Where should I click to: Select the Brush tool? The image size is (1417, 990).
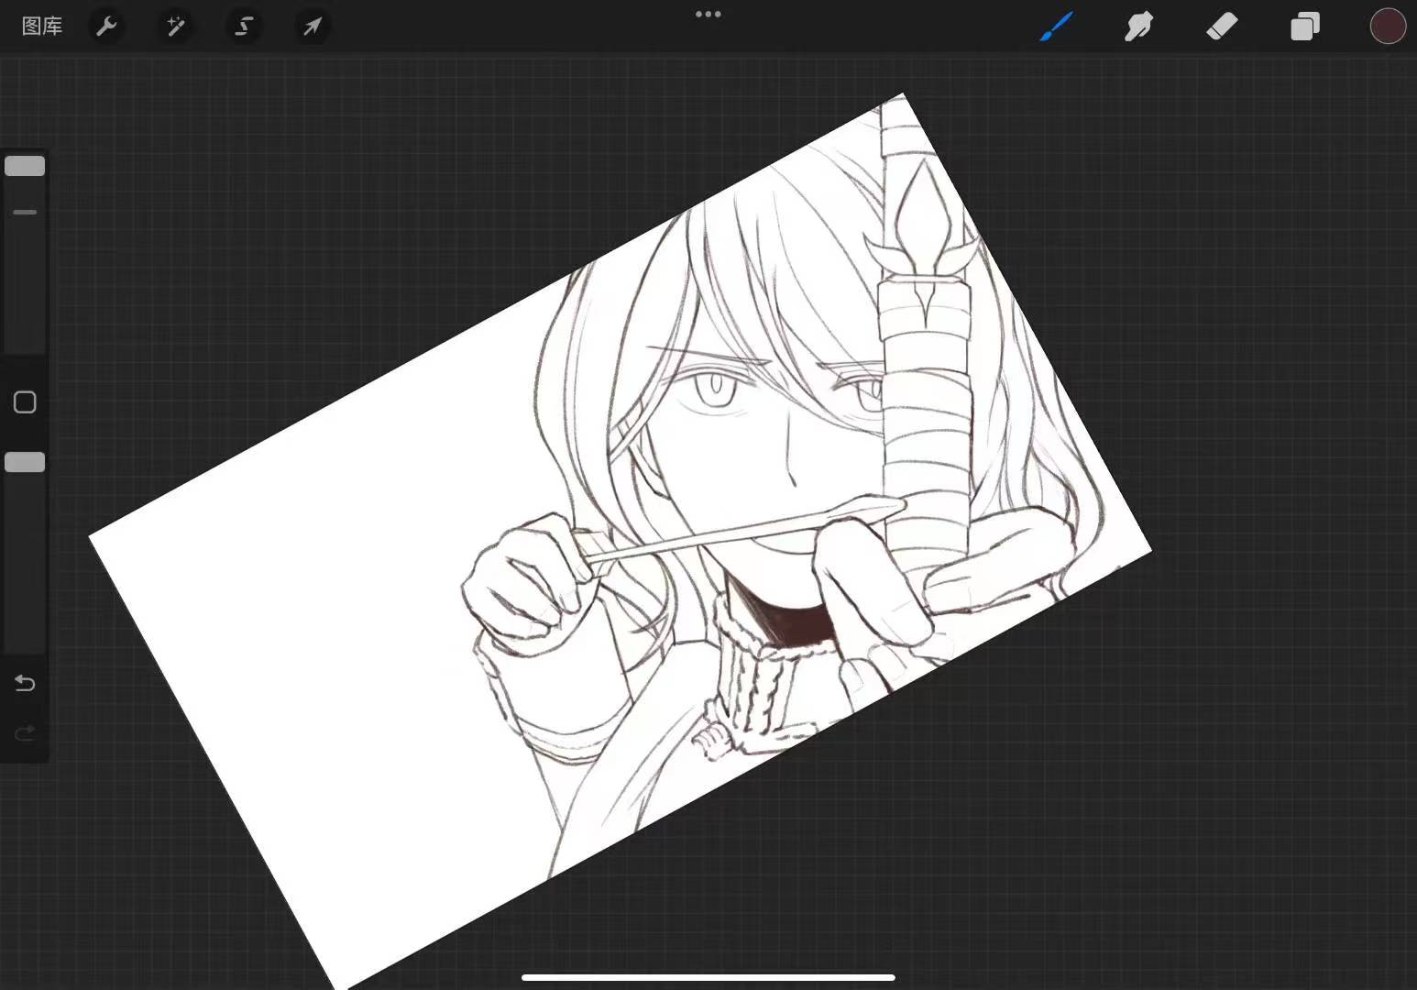tap(1056, 27)
